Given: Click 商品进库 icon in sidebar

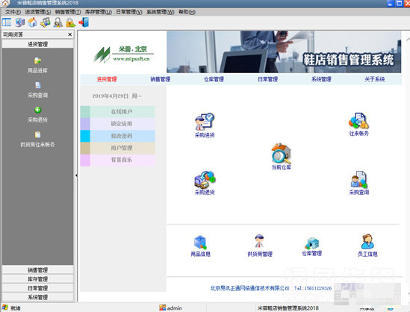Looking at the screenshot, I should coord(37,60).
